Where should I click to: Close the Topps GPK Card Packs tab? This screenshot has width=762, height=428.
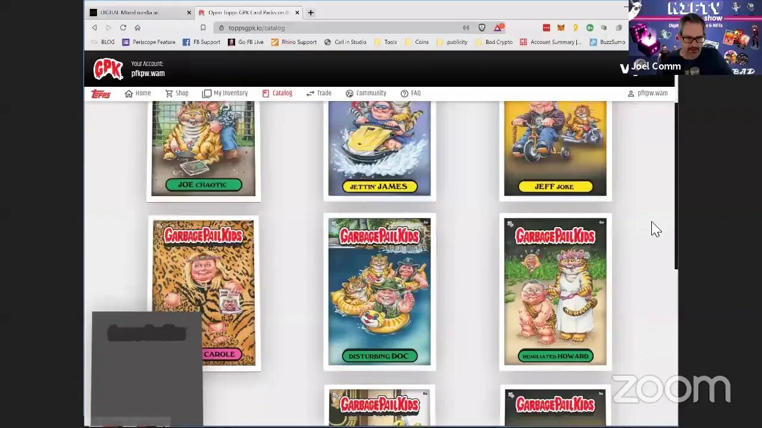(x=297, y=12)
